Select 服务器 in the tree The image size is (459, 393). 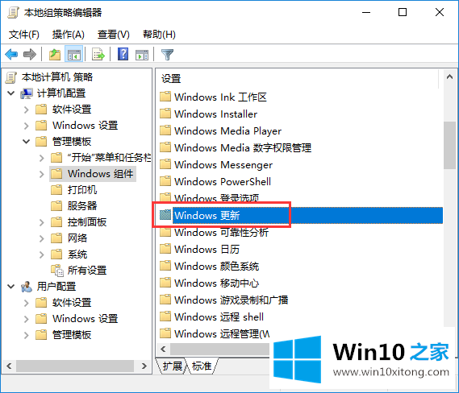click(82, 206)
